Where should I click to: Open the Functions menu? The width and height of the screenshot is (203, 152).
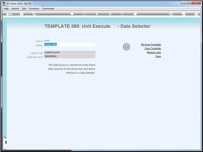(34, 9)
